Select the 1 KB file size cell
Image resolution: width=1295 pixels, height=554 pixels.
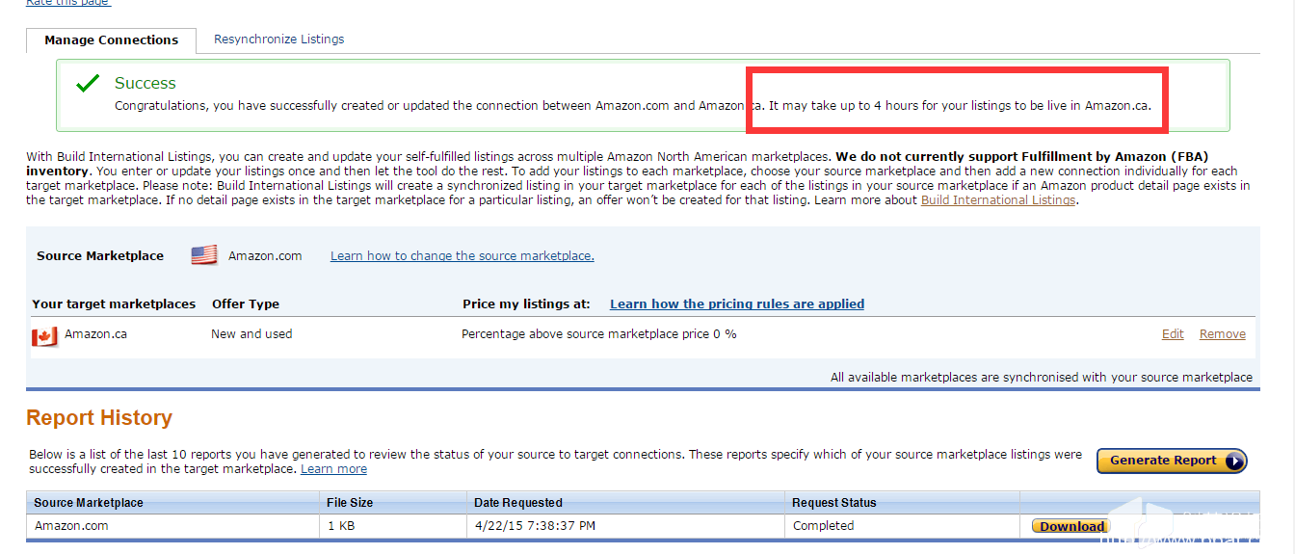coord(393,526)
